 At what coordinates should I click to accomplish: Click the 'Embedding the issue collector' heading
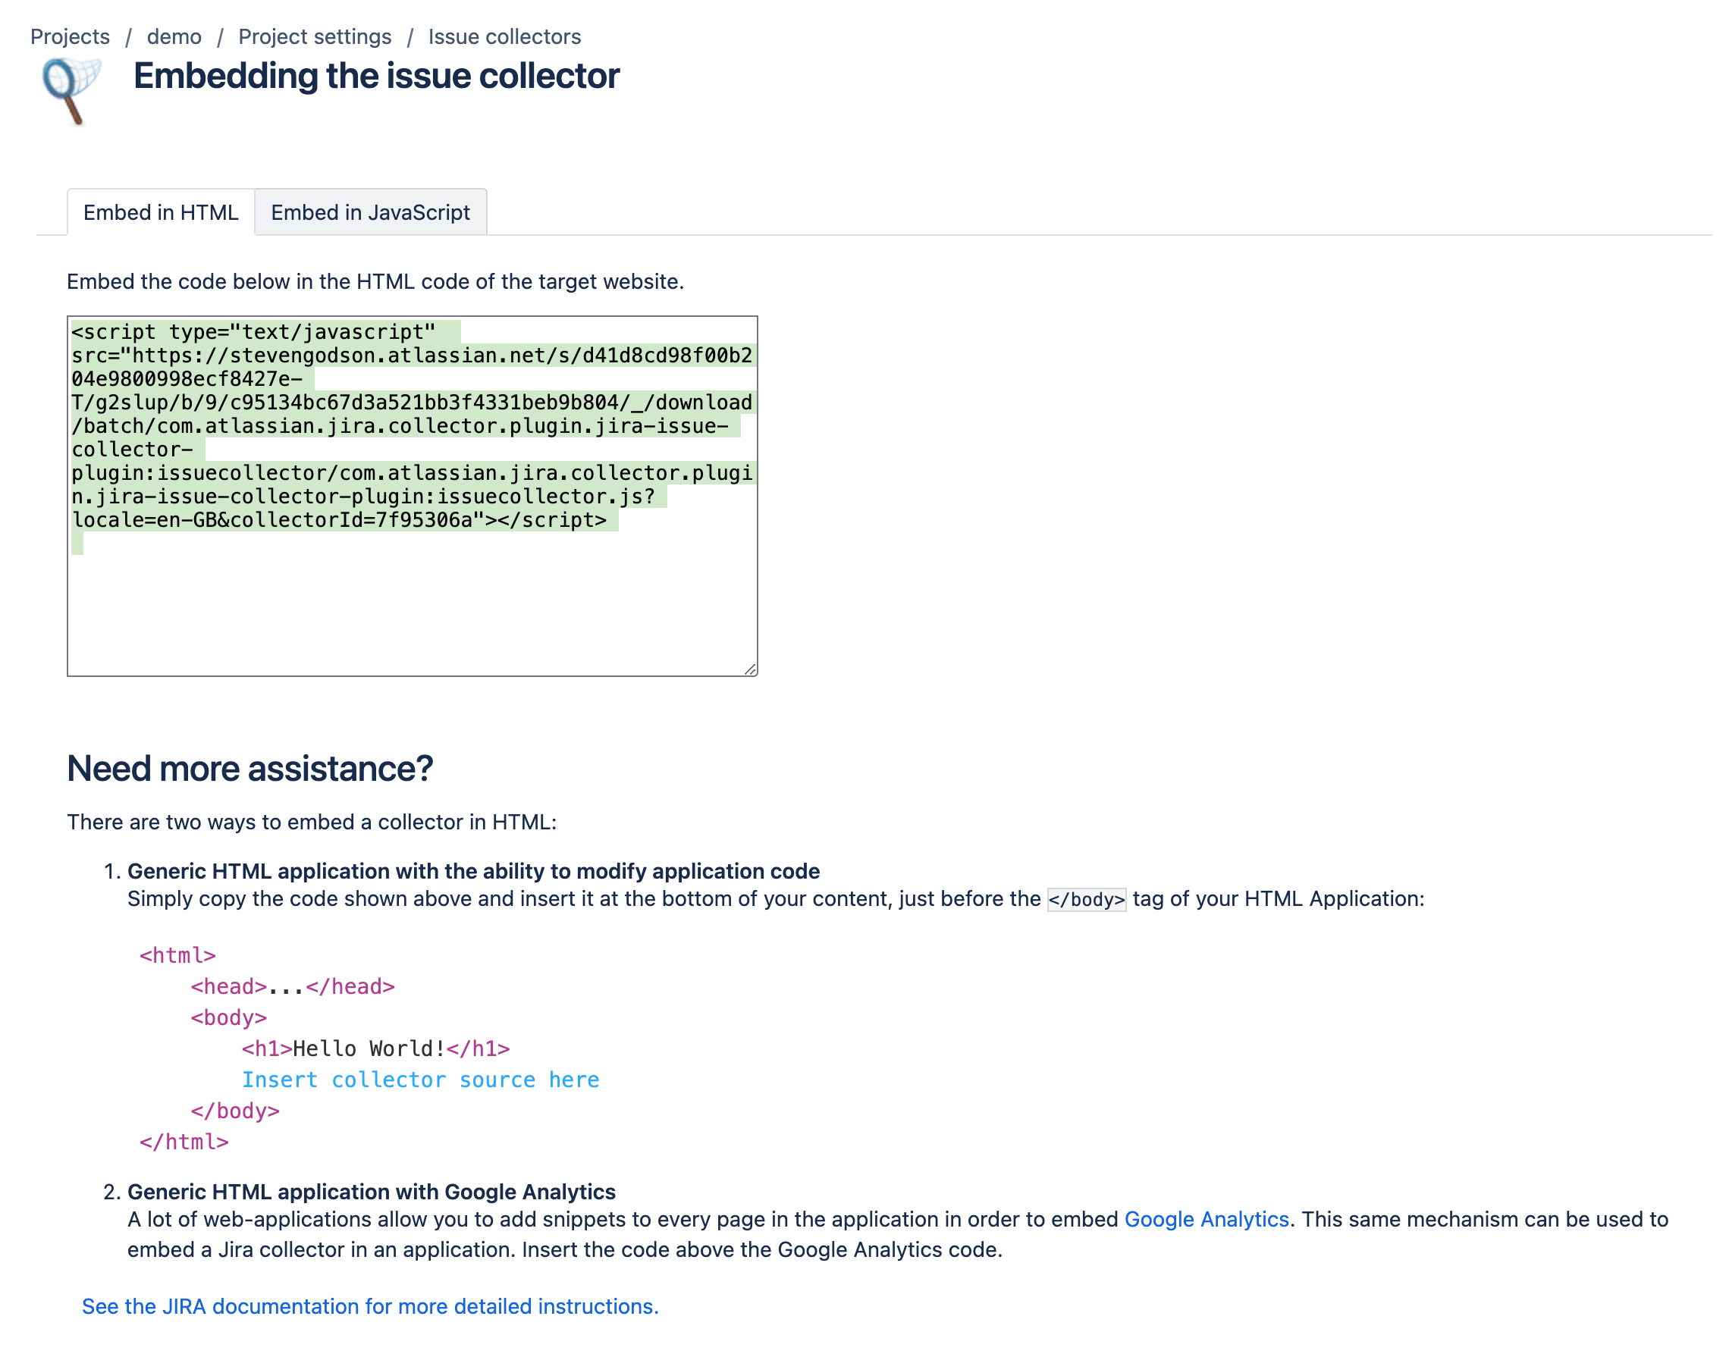(x=376, y=77)
